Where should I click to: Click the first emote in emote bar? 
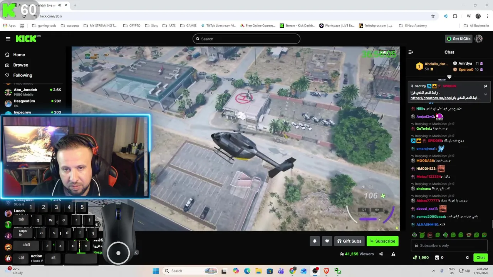(x=414, y=235)
